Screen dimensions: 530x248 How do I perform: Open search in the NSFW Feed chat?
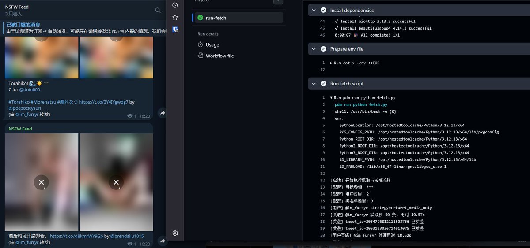(158, 10)
